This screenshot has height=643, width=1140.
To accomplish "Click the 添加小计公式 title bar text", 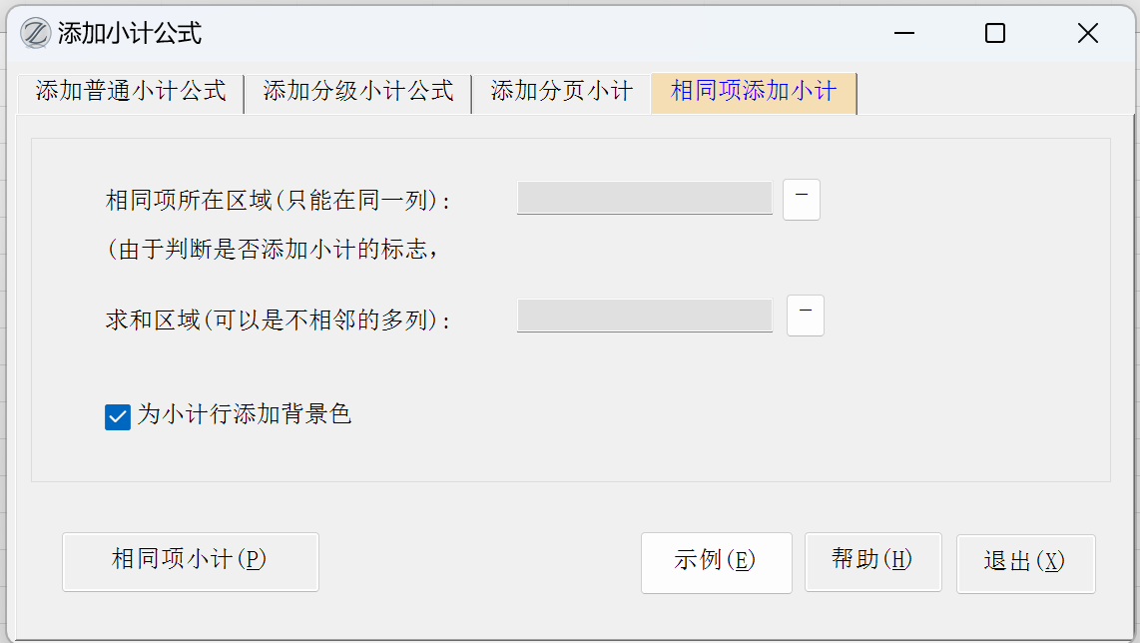I will tap(130, 34).
